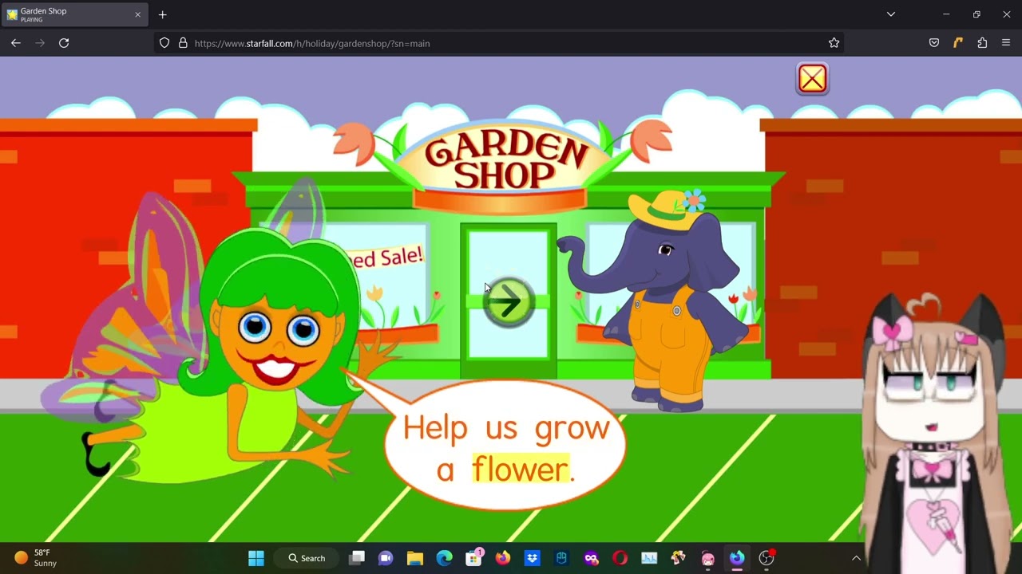The image size is (1022, 574).
Task: Click the address bar URL field
Action: click(x=499, y=43)
